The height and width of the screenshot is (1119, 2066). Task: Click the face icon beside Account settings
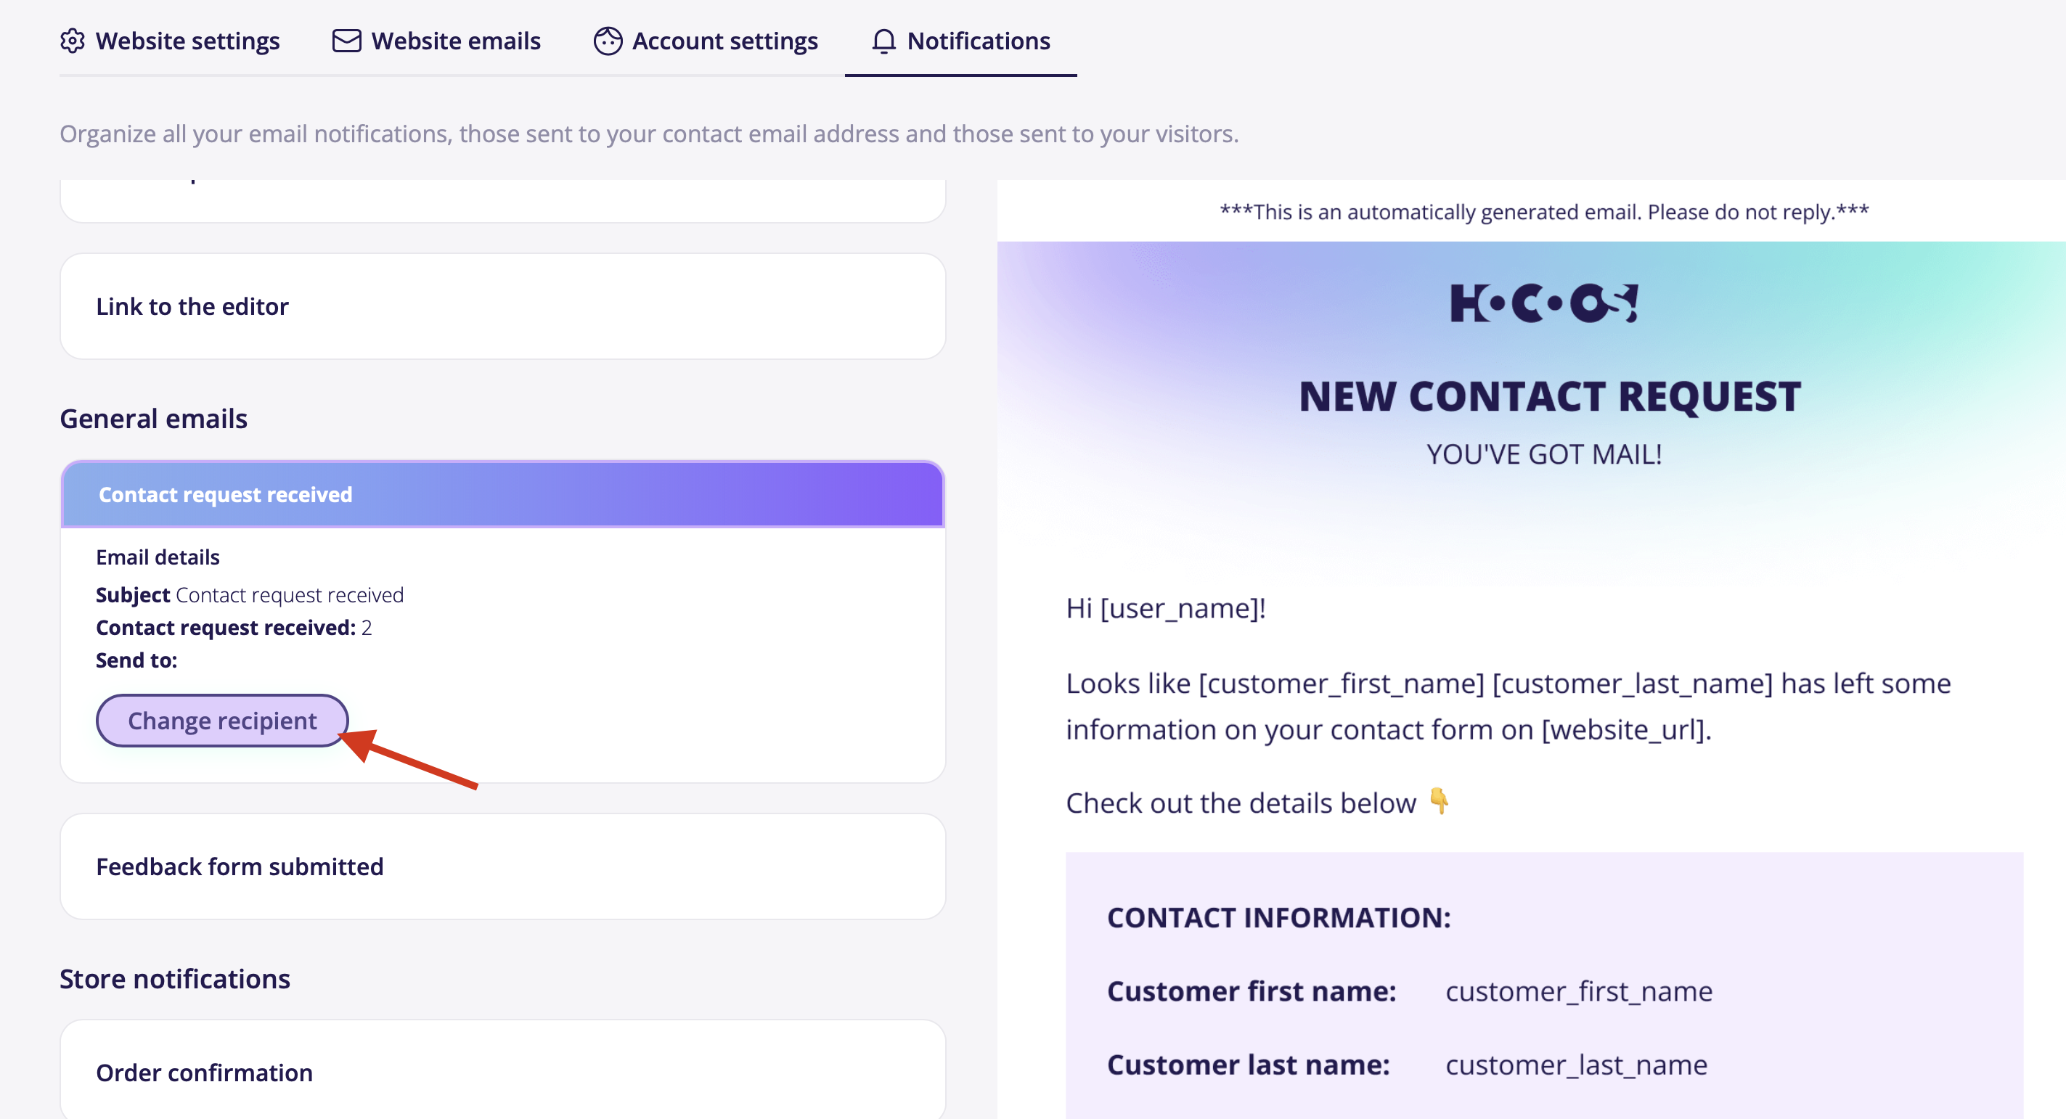pos(607,41)
